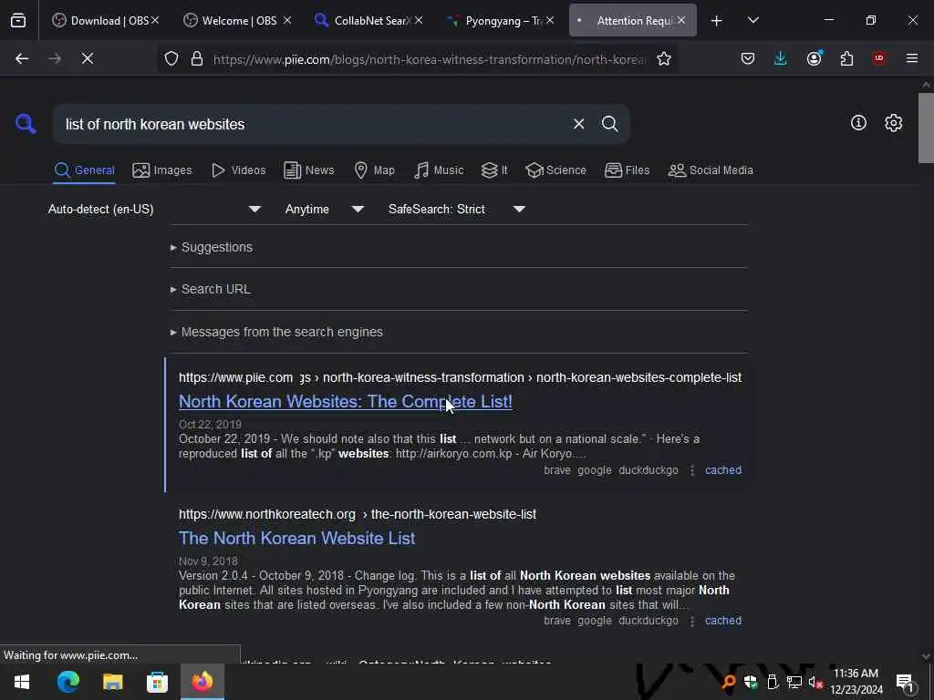Click the search query input field
The height and width of the screenshot is (700, 934).
(313, 124)
